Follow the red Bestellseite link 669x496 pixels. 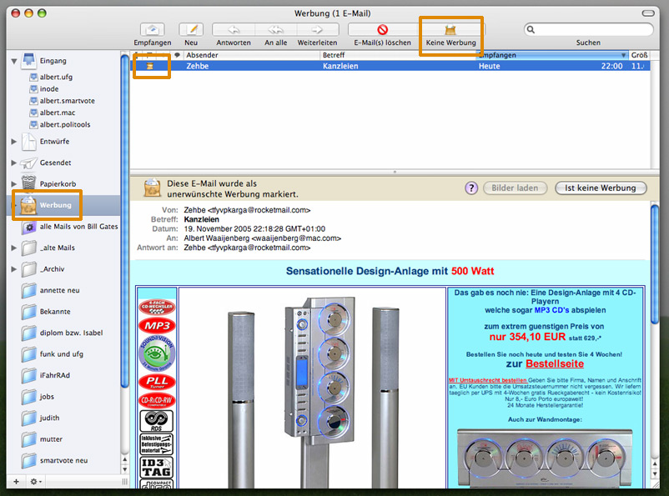click(x=554, y=363)
